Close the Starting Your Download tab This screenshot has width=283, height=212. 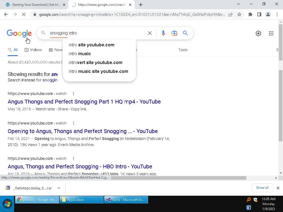64,5
